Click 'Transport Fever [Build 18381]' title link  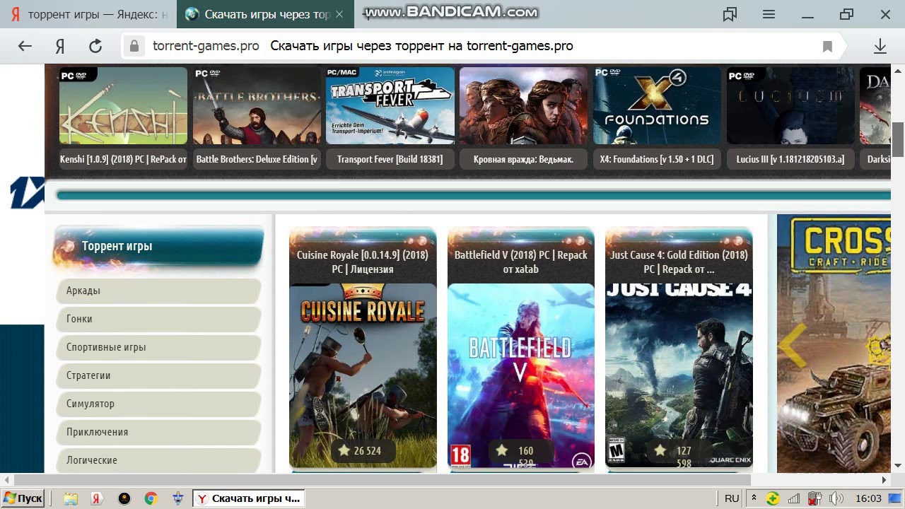[x=390, y=159]
